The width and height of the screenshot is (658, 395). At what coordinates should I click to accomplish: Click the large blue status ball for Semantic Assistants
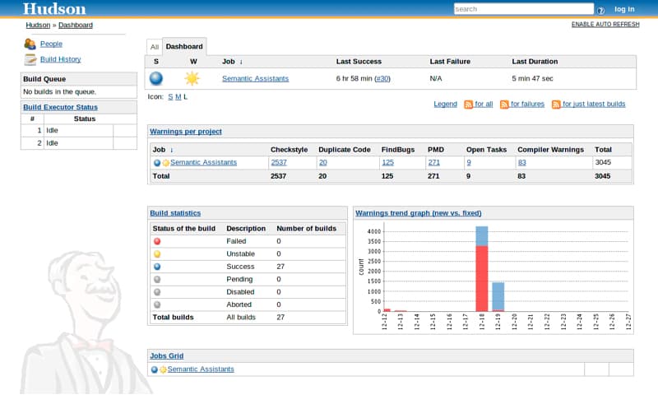point(156,78)
